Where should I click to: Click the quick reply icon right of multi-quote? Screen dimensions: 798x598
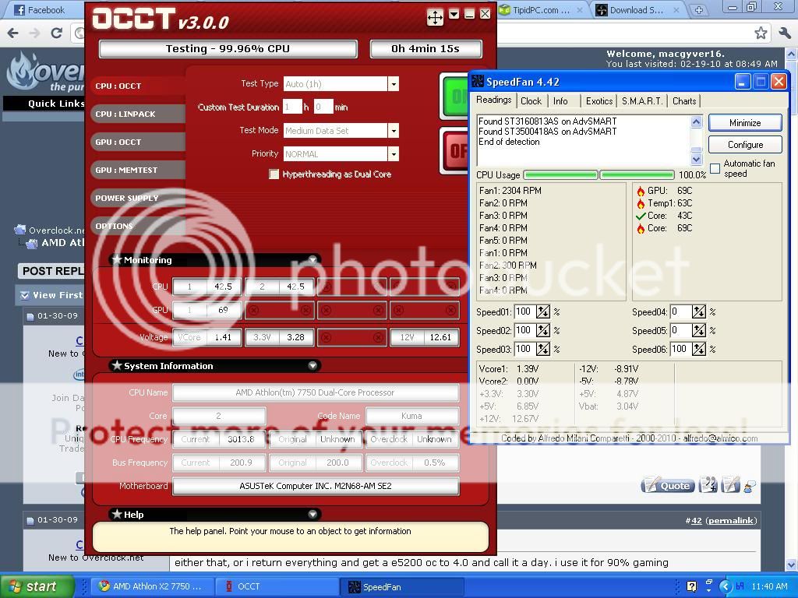pyautogui.click(x=730, y=485)
